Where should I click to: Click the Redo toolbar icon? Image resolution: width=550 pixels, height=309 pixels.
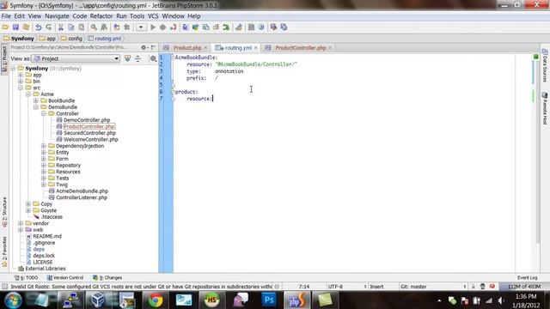point(49,27)
